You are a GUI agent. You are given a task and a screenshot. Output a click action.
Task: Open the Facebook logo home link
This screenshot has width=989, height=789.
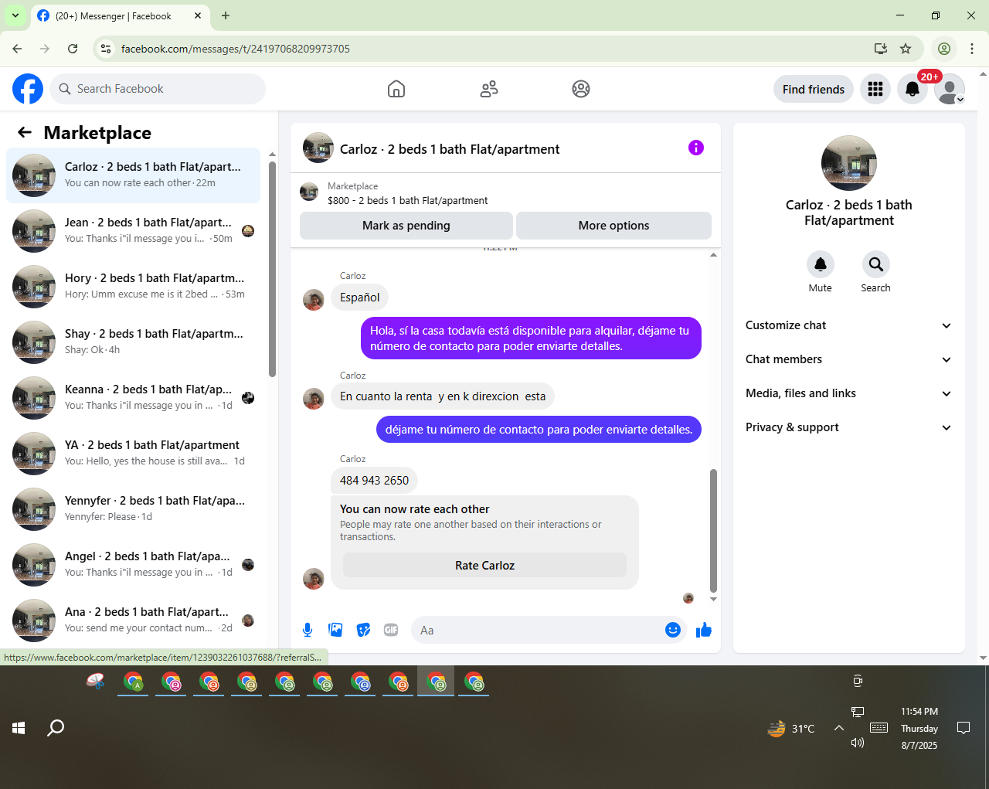[28, 89]
